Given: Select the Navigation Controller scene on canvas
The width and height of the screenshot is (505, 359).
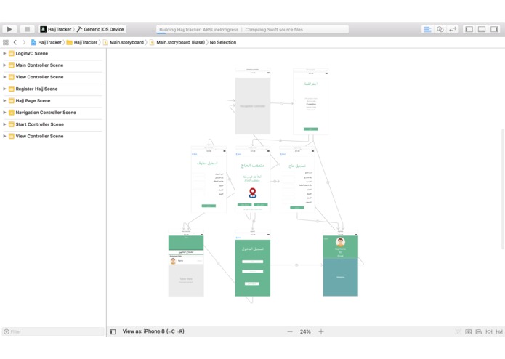Looking at the screenshot, I should click(x=253, y=102).
